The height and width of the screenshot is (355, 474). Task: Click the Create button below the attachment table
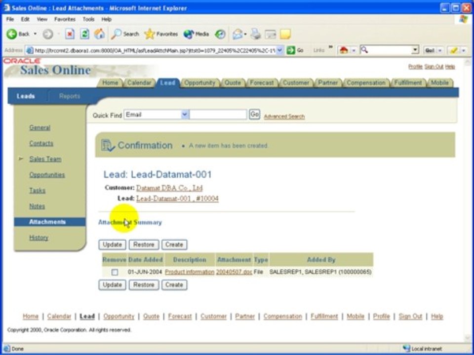[x=174, y=284]
